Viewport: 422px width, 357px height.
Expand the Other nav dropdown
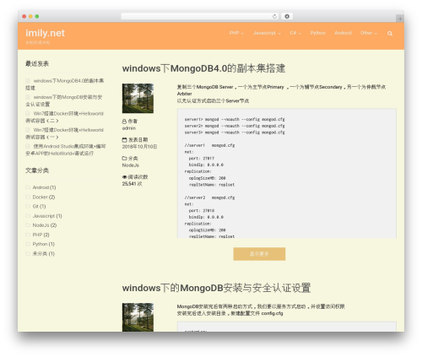tap(369, 33)
